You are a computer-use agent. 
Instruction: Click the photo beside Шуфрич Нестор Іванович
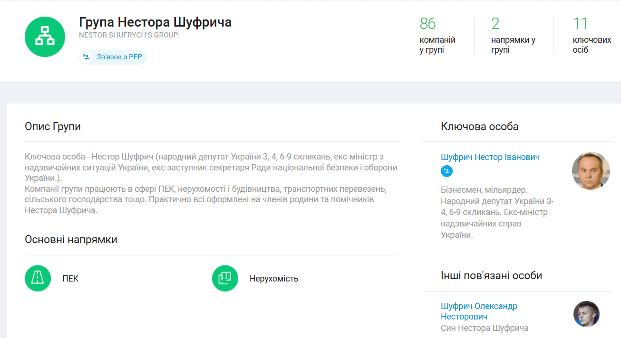pyautogui.click(x=591, y=171)
